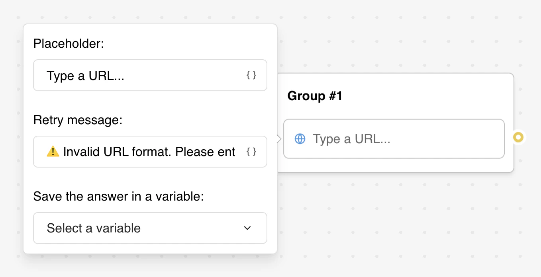
Task: Click the chevron on the variable selector
Action: point(247,228)
